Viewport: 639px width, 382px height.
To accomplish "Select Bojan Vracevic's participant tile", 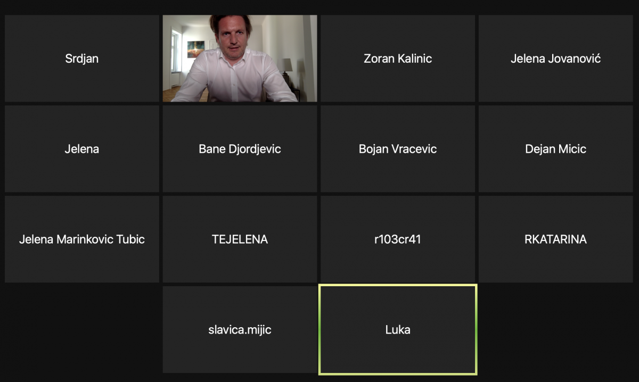I will pyautogui.click(x=398, y=149).
